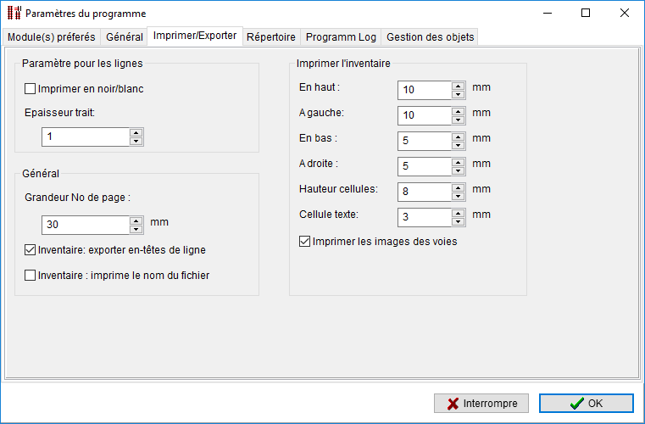Increase Hauteur cellules value
Viewport: 645px width, 424px height.
pyautogui.click(x=459, y=188)
